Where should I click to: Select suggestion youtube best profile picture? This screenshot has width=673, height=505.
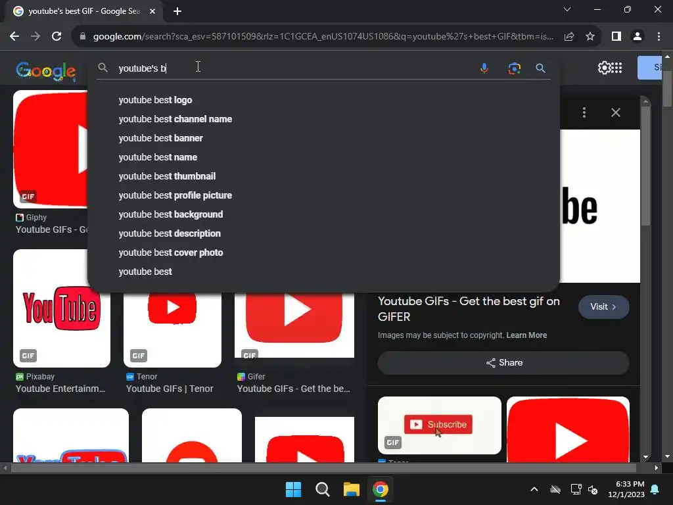tap(323, 195)
